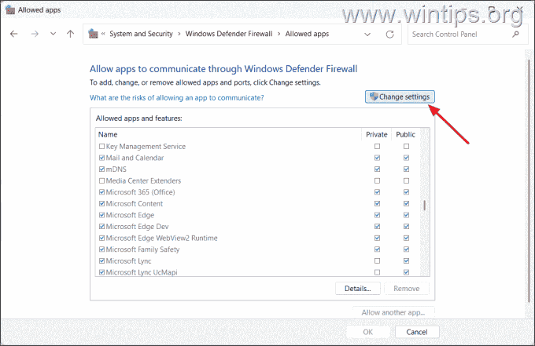Viewport: 535px width, 346px height.
Task: Toggle Microsoft Family Safety name checkbox
Action: tap(101, 249)
